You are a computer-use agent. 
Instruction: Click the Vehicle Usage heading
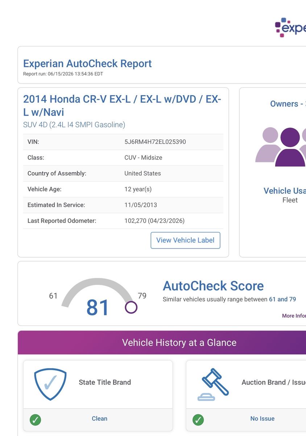click(x=285, y=191)
